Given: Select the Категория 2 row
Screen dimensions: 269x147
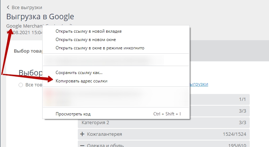Looking at the screenshot, I should click(164, 122).
